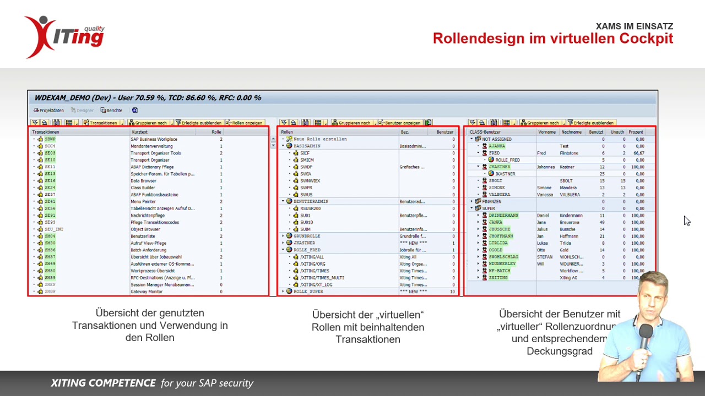Click the find binoculars icon in Transaktionen toolbar
Viewport: 705px width, 396px height.
[x=56, y=123]
